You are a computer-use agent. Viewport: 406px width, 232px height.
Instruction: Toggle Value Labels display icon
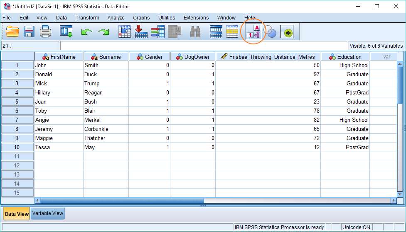tap(253, 31)
